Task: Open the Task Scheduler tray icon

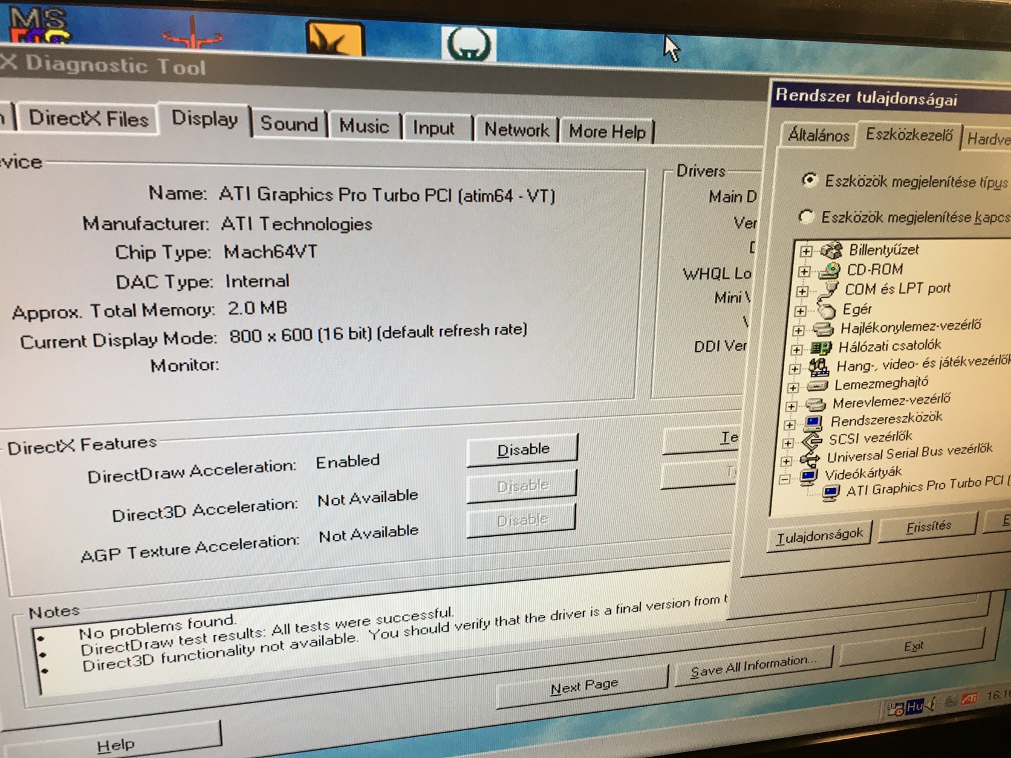Action: pyautogui.click(x=895, y=709)
